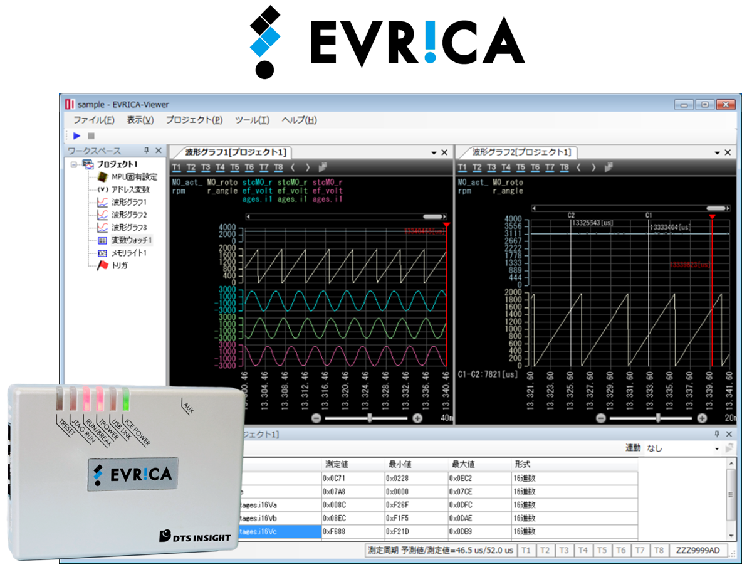
Task: Open 波形グラフ3 in workspace tree
Action: pyautogui.click(x=128, y=228)
